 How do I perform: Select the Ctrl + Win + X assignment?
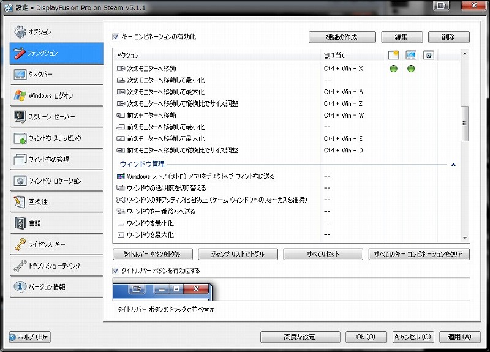tap(343, 69)
